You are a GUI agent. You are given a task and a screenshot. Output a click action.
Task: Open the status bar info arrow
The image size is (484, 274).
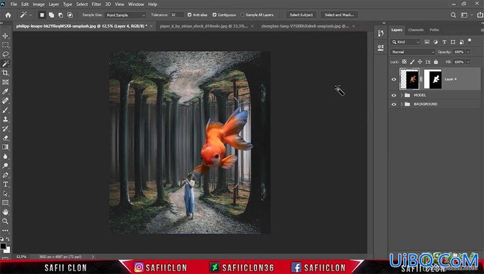pyautogui.click(x=92, y=256)
